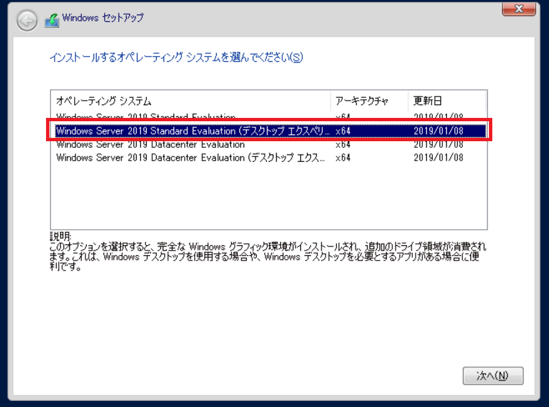This screenshot has width=549, height=407.
Task: Click the 次へ(N) button
Action: [x=493, y=376]
